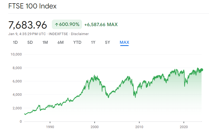Click the 1990 tick on the time axis

coord(50,127)
